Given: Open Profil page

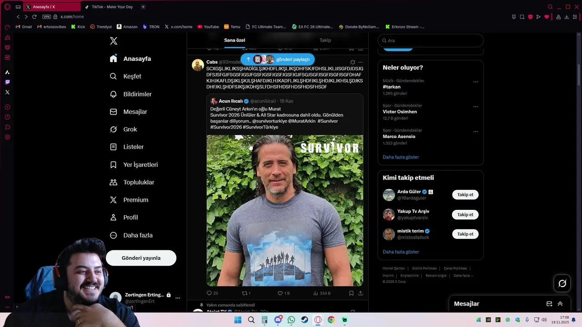Looking at the screenshot, I should coord(124,218).
